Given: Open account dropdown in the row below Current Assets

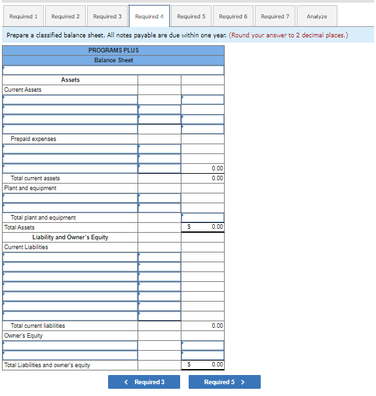Looking at the screenshot, I should tap(70, 100).
